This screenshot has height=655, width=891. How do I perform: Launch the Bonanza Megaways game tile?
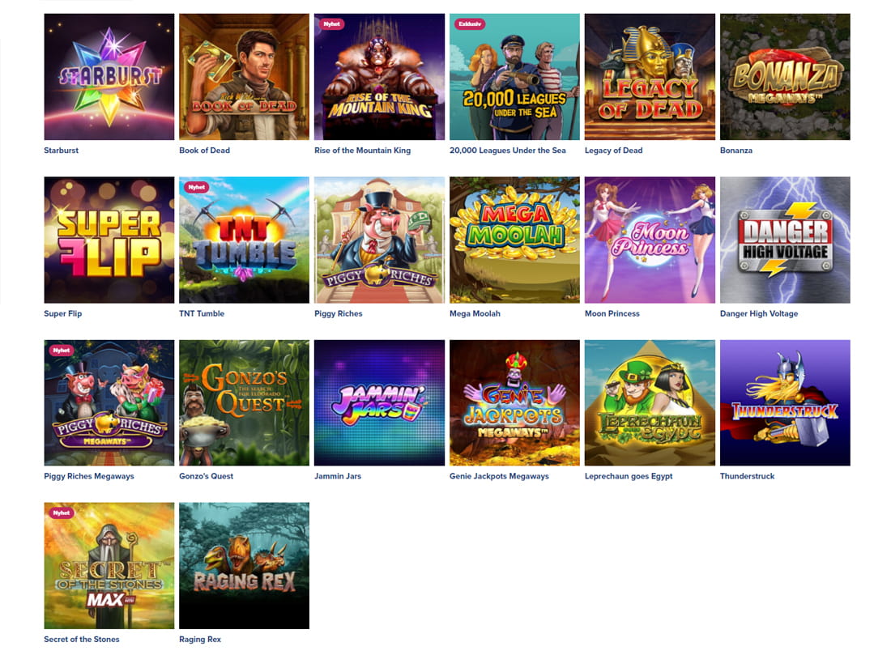coord(786,77)
